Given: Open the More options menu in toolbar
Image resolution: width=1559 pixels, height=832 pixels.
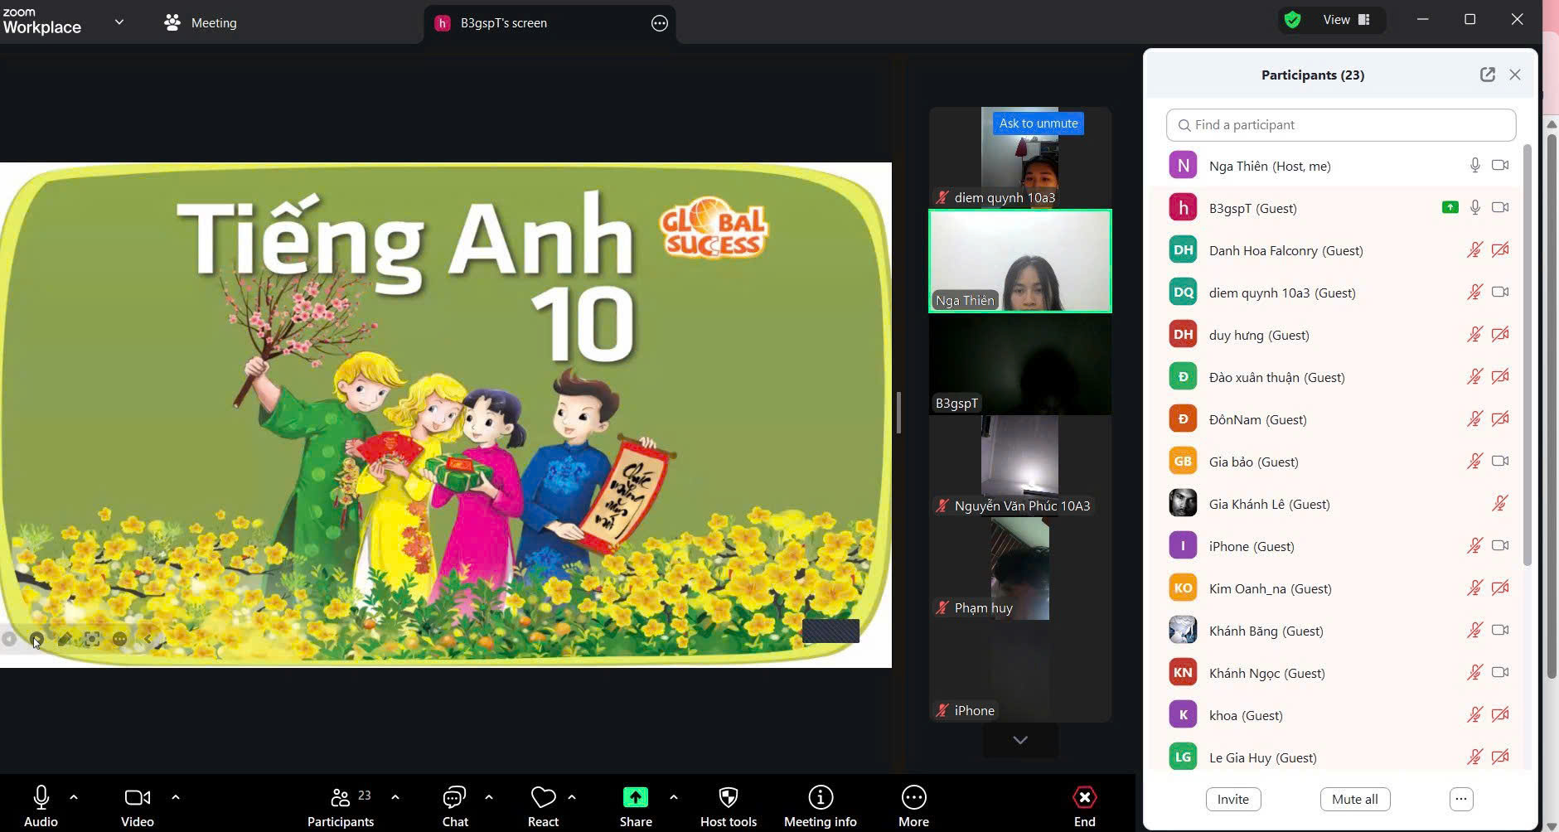Looking at the screenshot, I should (913, 798).
